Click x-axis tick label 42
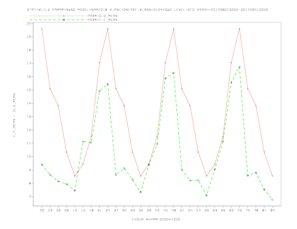Viewport: 297px width, 229px height. 157,210
